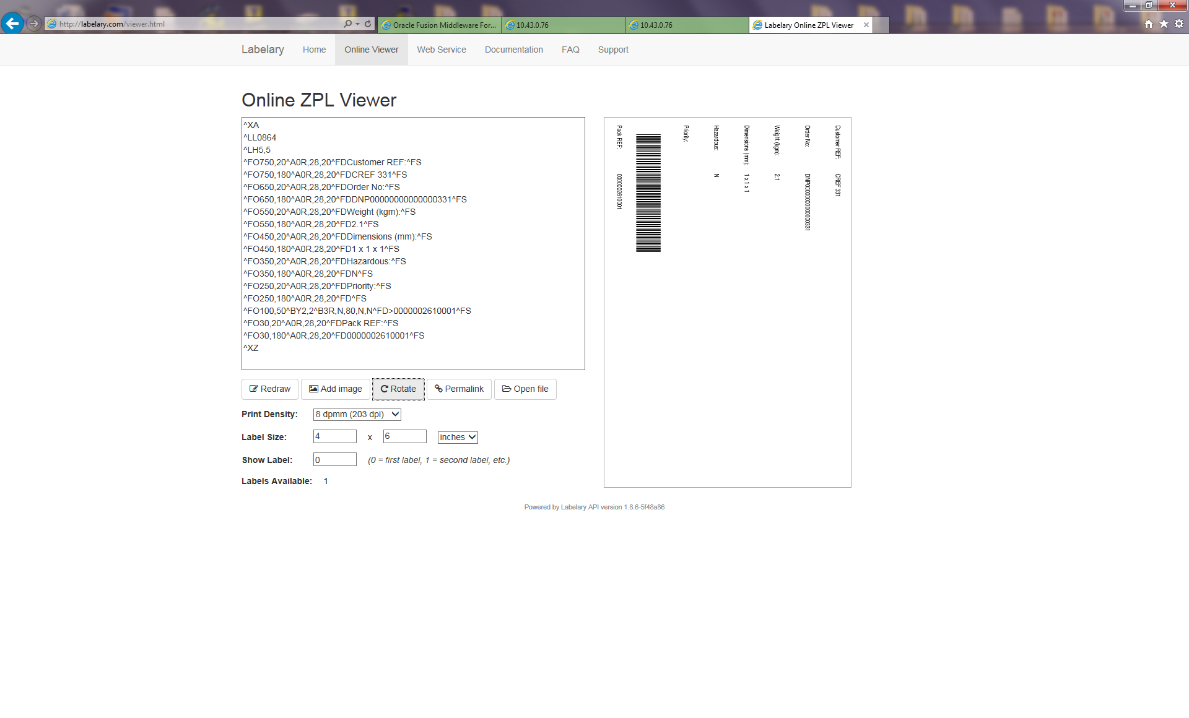Click the browser Forward arrow button
This screenshot has width=1189, height=718.
tap(34, 24)
